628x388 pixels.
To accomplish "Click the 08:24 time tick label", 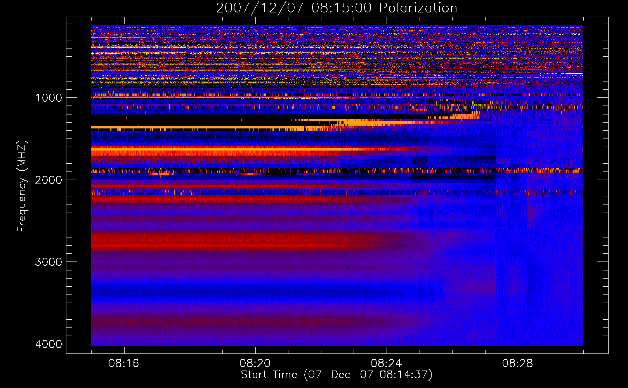I will pyautogui.click(x=386, y=364).
